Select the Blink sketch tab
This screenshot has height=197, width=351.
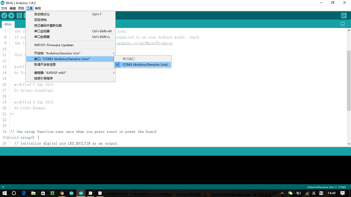click(8, 24)
